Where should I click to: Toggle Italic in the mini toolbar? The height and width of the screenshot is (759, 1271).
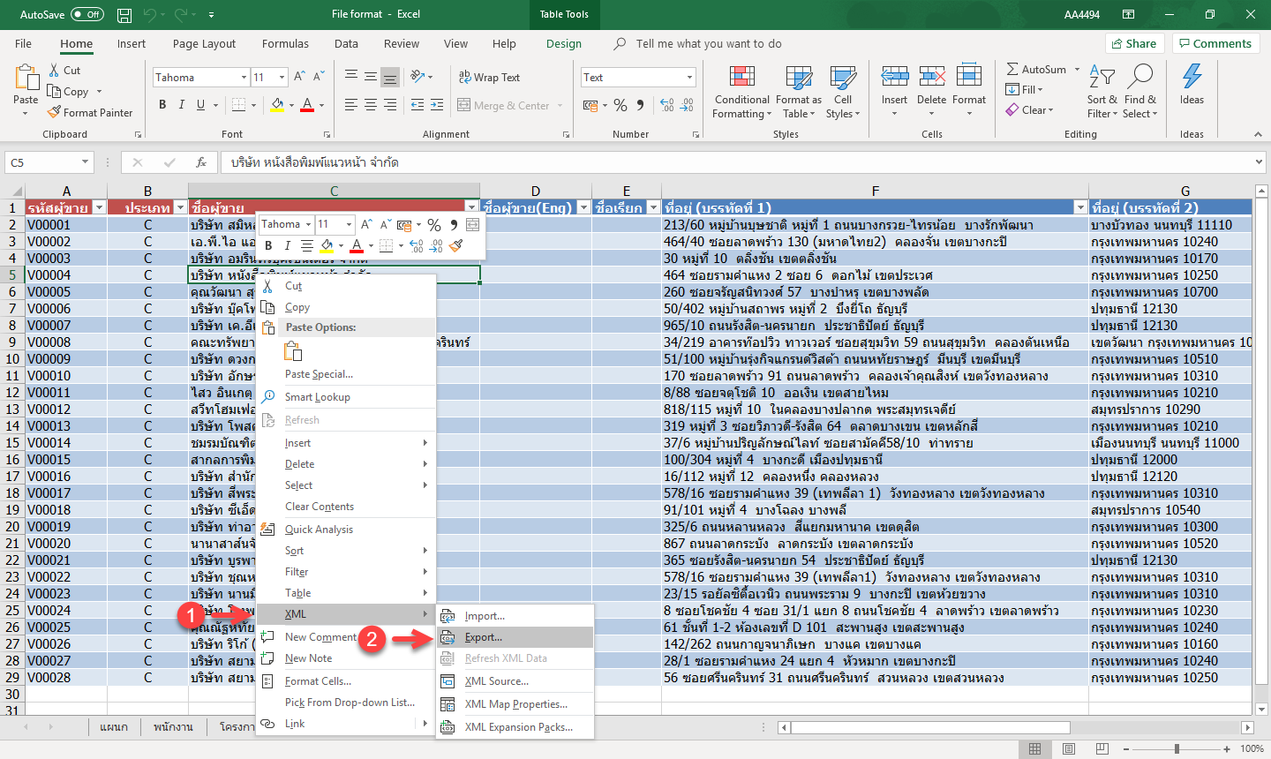288,246
